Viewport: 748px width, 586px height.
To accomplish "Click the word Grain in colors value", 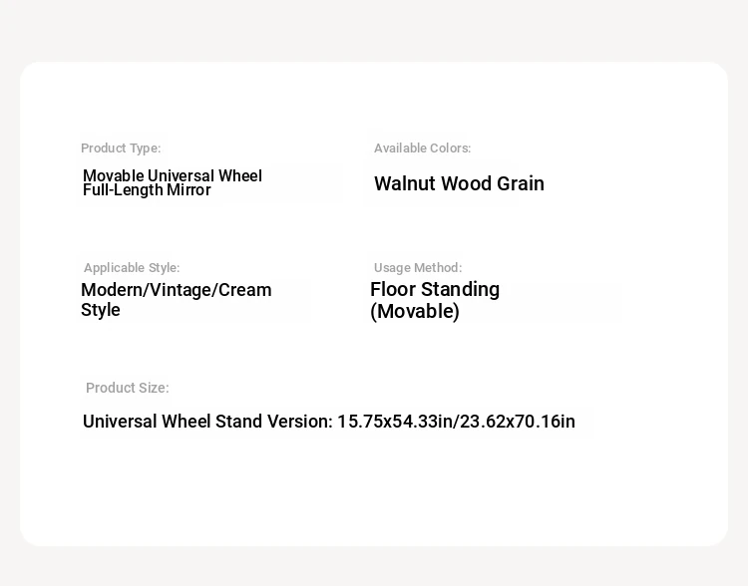I will pyautogui.click(x=521, y=183).
